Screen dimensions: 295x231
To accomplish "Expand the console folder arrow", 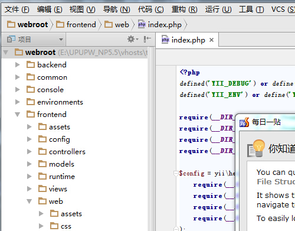I will click(x=18, y=90).
